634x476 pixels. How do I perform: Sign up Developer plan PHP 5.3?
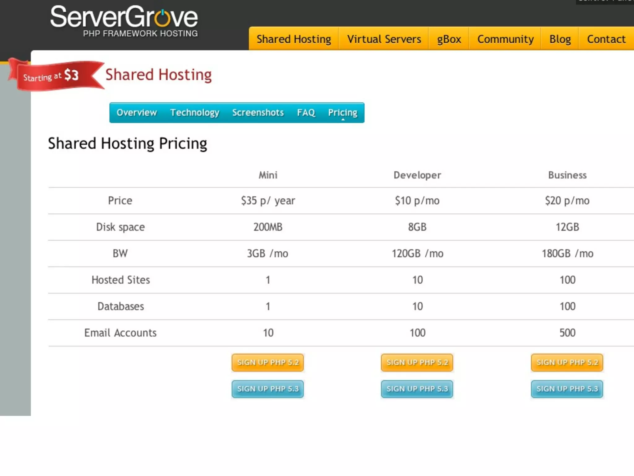click(x=417, y=389)
